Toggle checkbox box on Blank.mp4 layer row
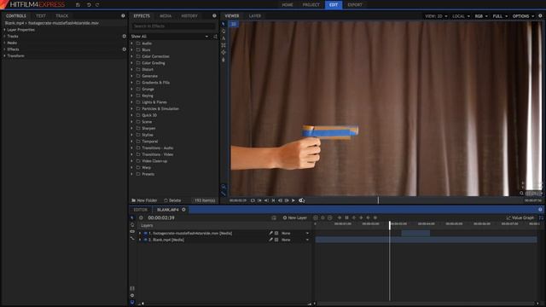Image resolution: width=546 pixels, height=307 pixels. pyautogui.click(x=276, y=240)
